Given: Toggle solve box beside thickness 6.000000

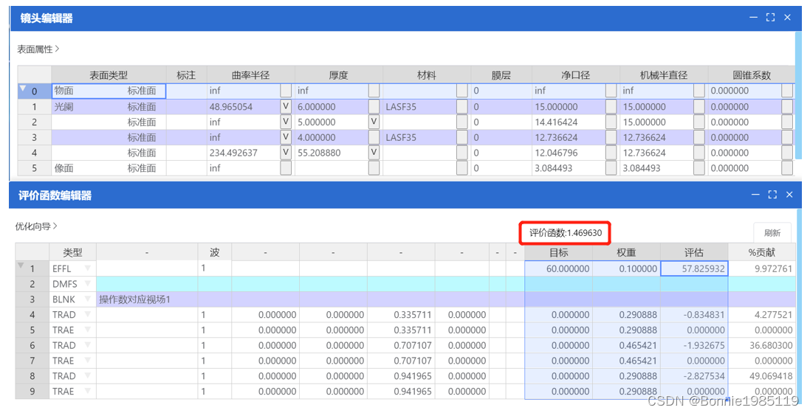Looking at the screenshot, I should click(x=374, y=107).
